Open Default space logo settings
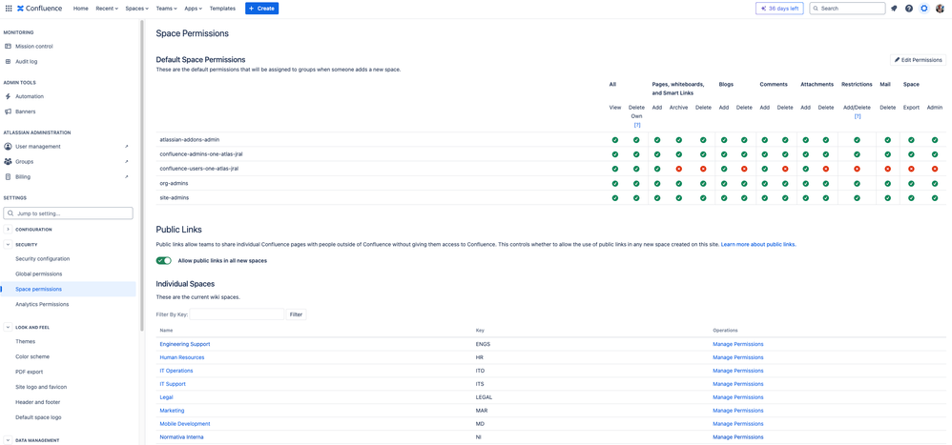This screenshot has height=445, width=952. pos(38,417)
